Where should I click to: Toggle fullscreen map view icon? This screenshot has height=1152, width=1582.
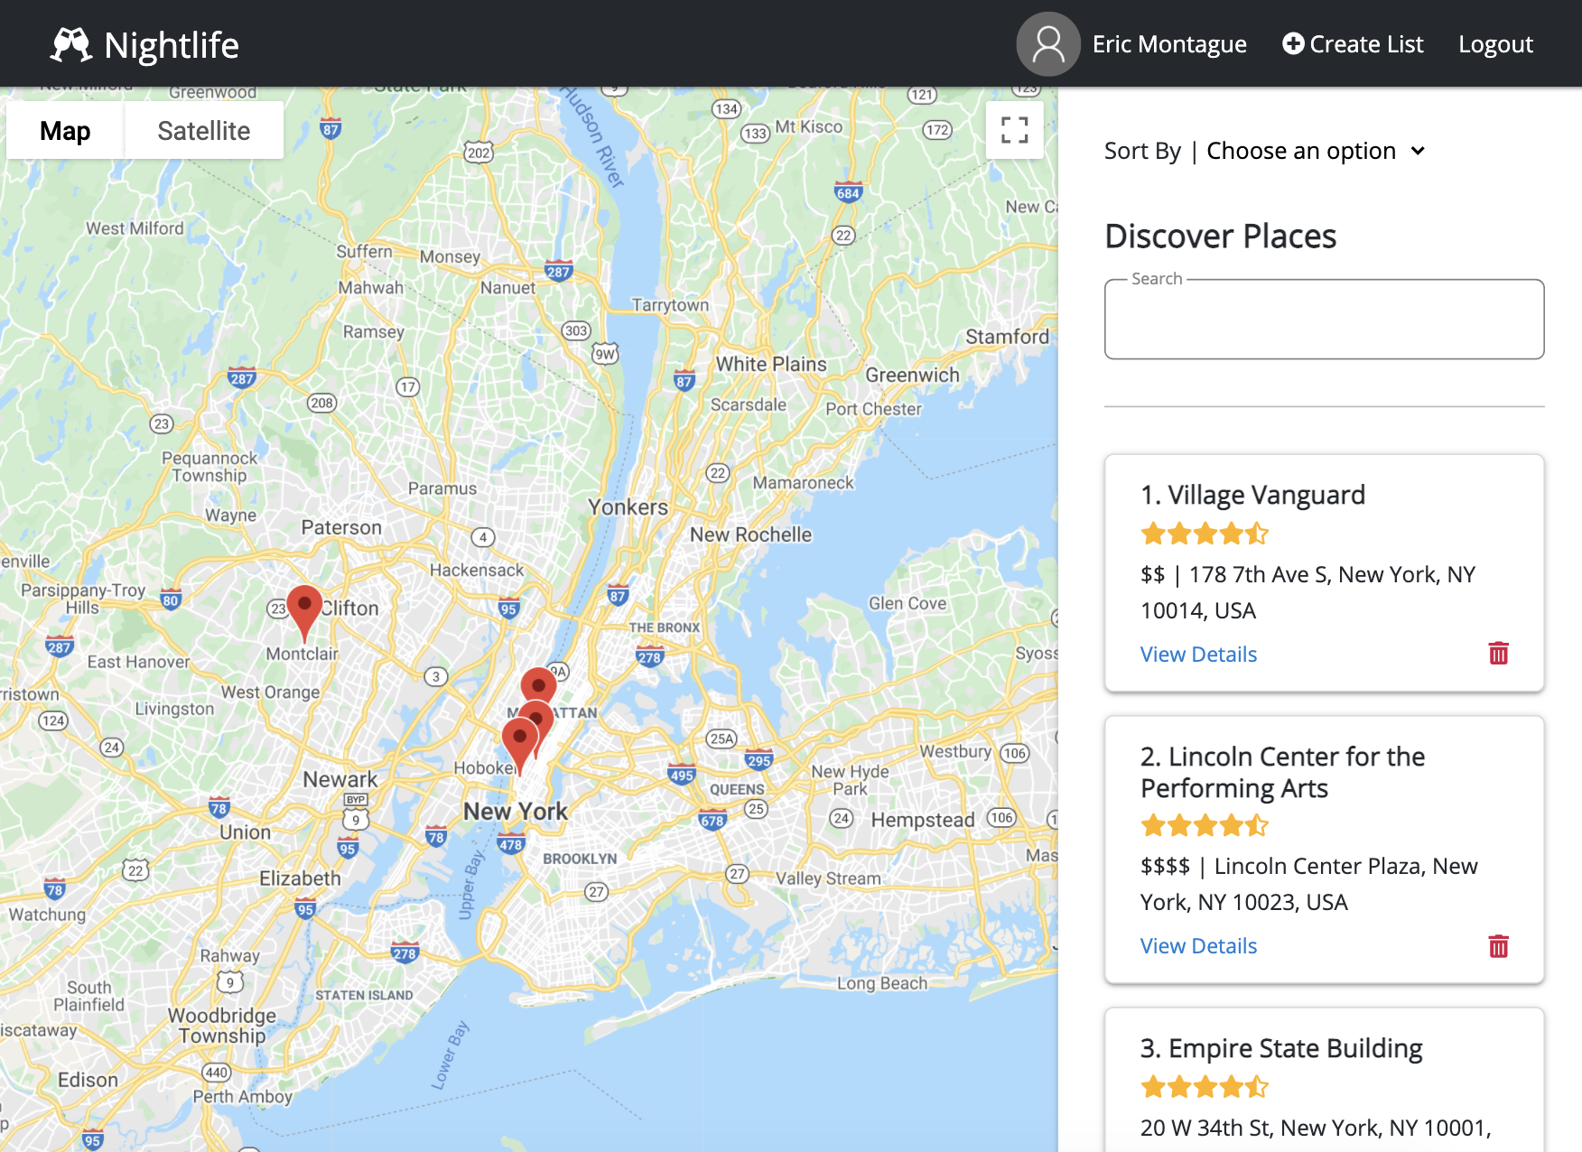coord(1014,130)
